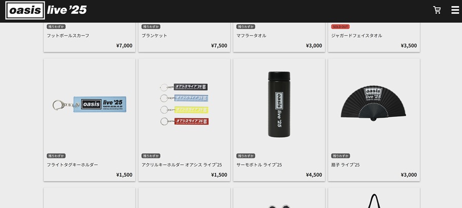Open the black folding fan image
462x208 pixels.
373,103
